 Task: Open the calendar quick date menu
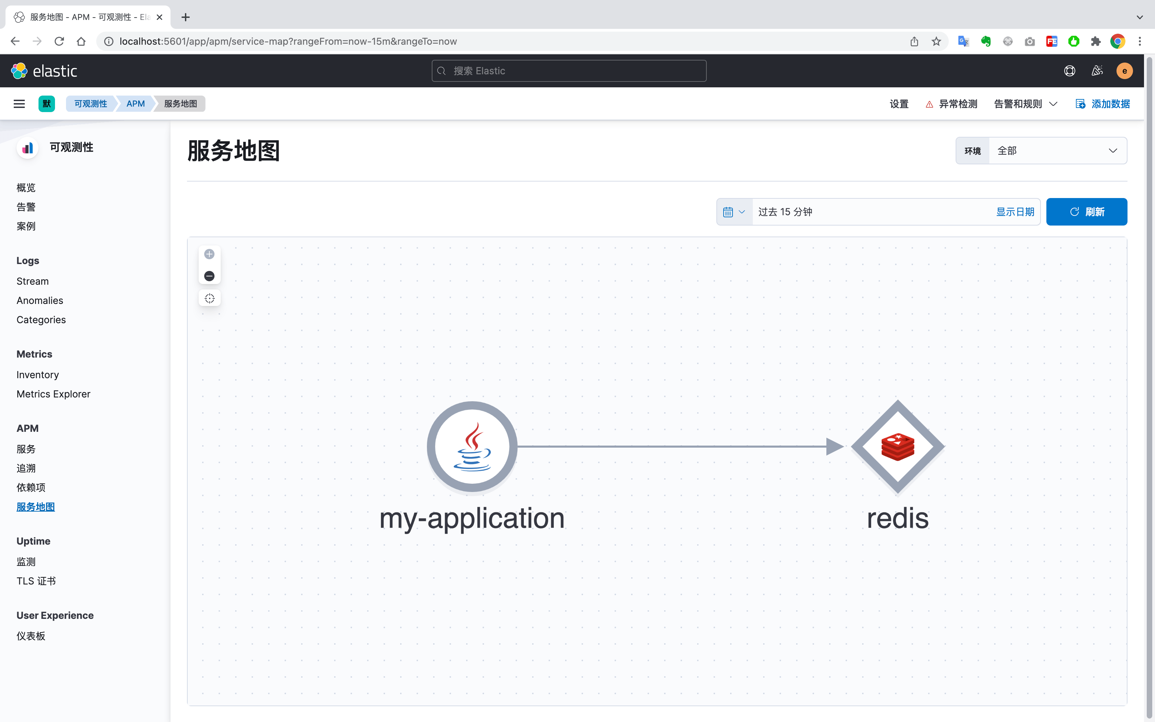pyautogui.click(x=734, y=211)
